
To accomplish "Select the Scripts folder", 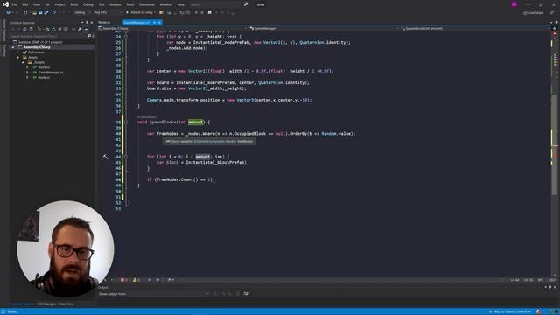I will click(x=38, y=62).
